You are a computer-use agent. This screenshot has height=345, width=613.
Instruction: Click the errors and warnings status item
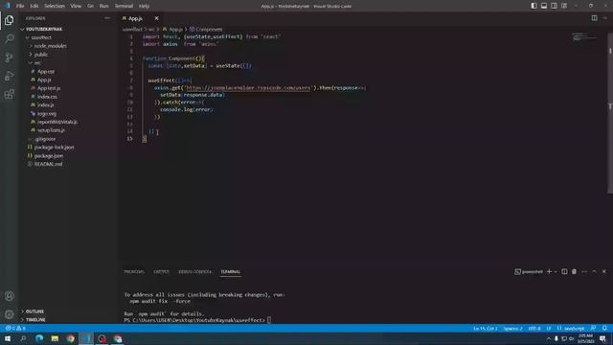coord(15,328)
